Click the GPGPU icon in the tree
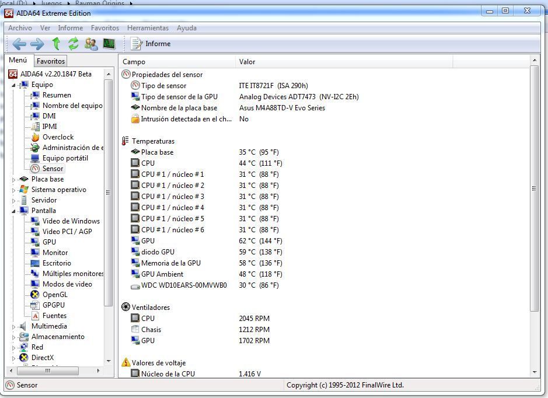 pos(35,305)
